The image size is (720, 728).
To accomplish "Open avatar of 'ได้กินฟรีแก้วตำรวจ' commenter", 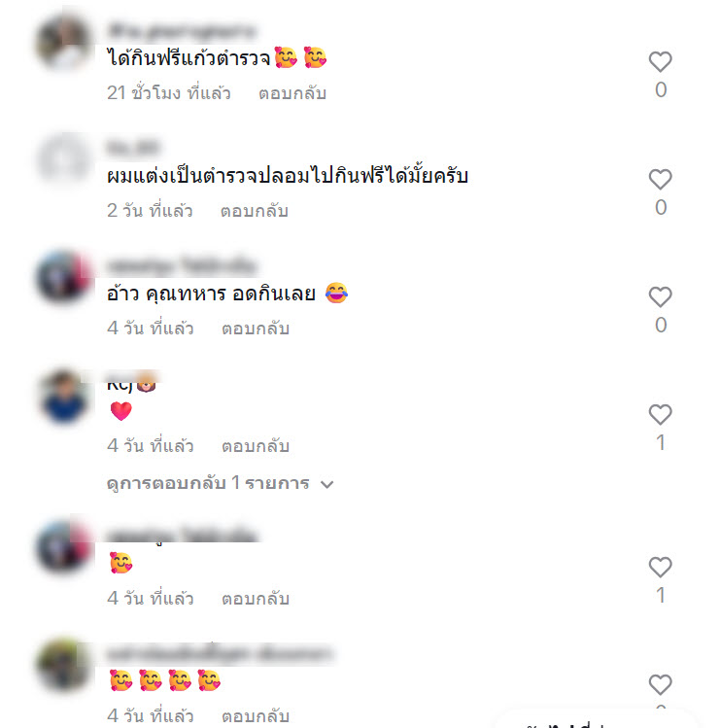I will [x=64, y=42].
